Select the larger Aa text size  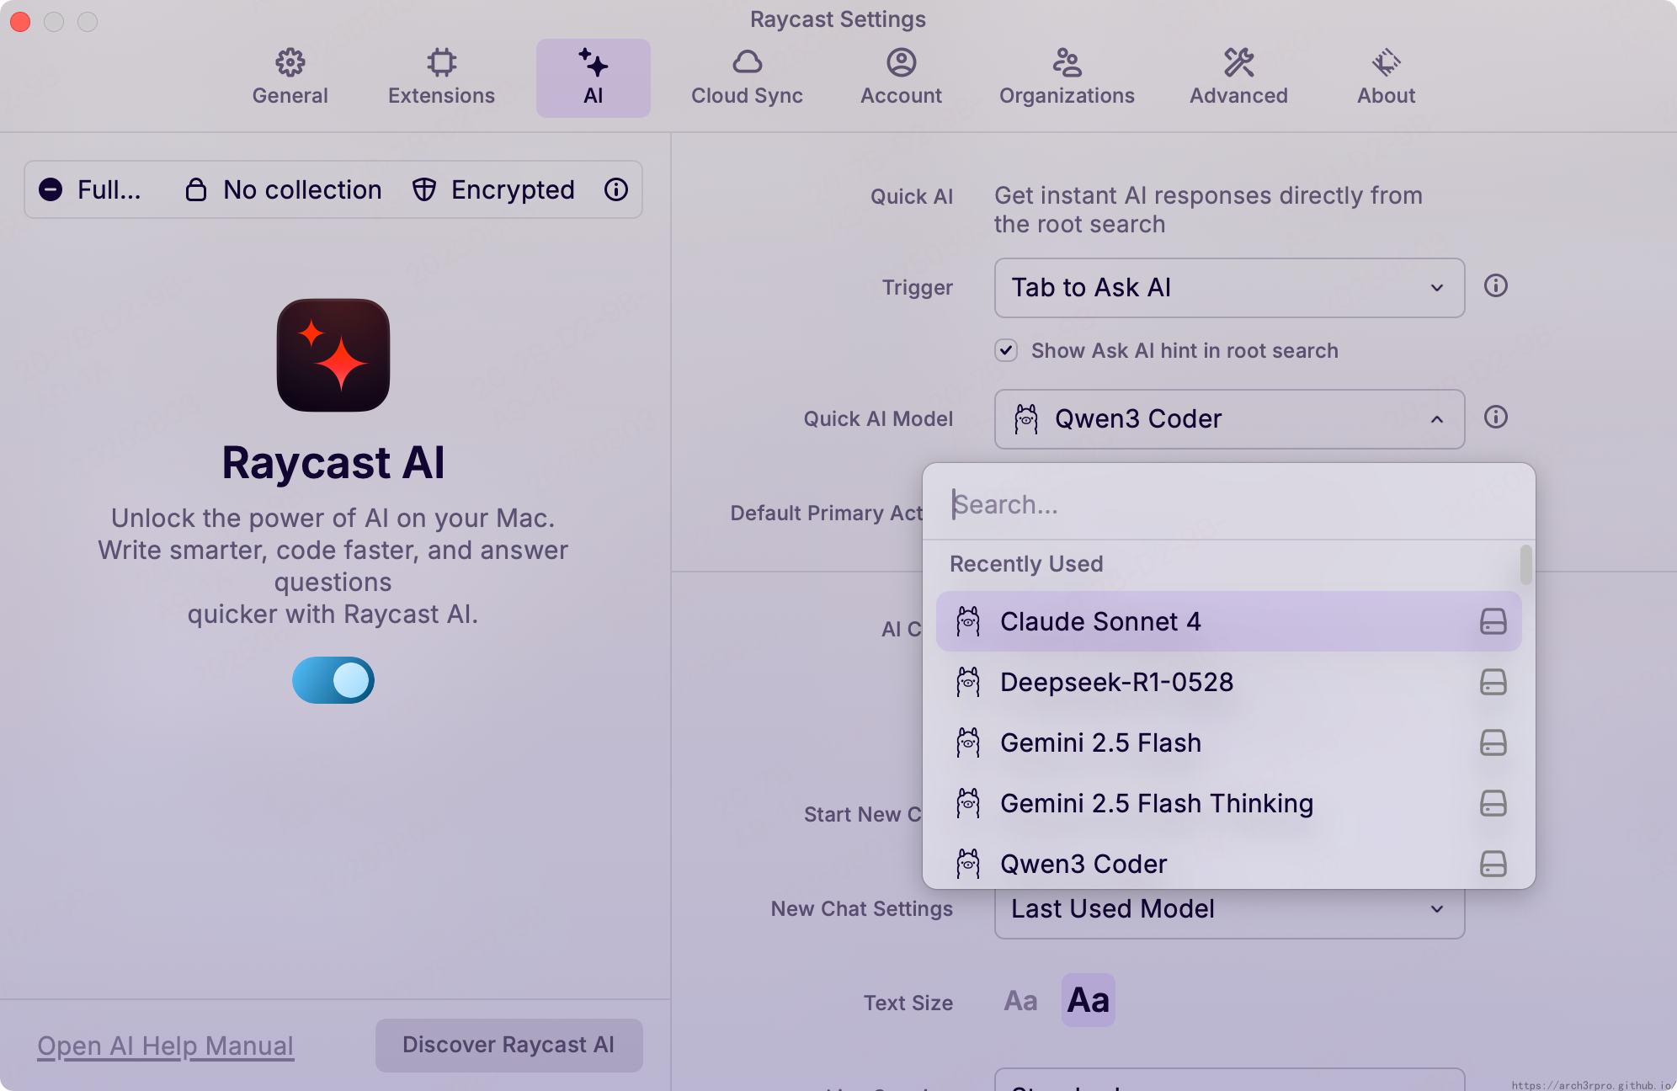[x=1088, y=1000]
